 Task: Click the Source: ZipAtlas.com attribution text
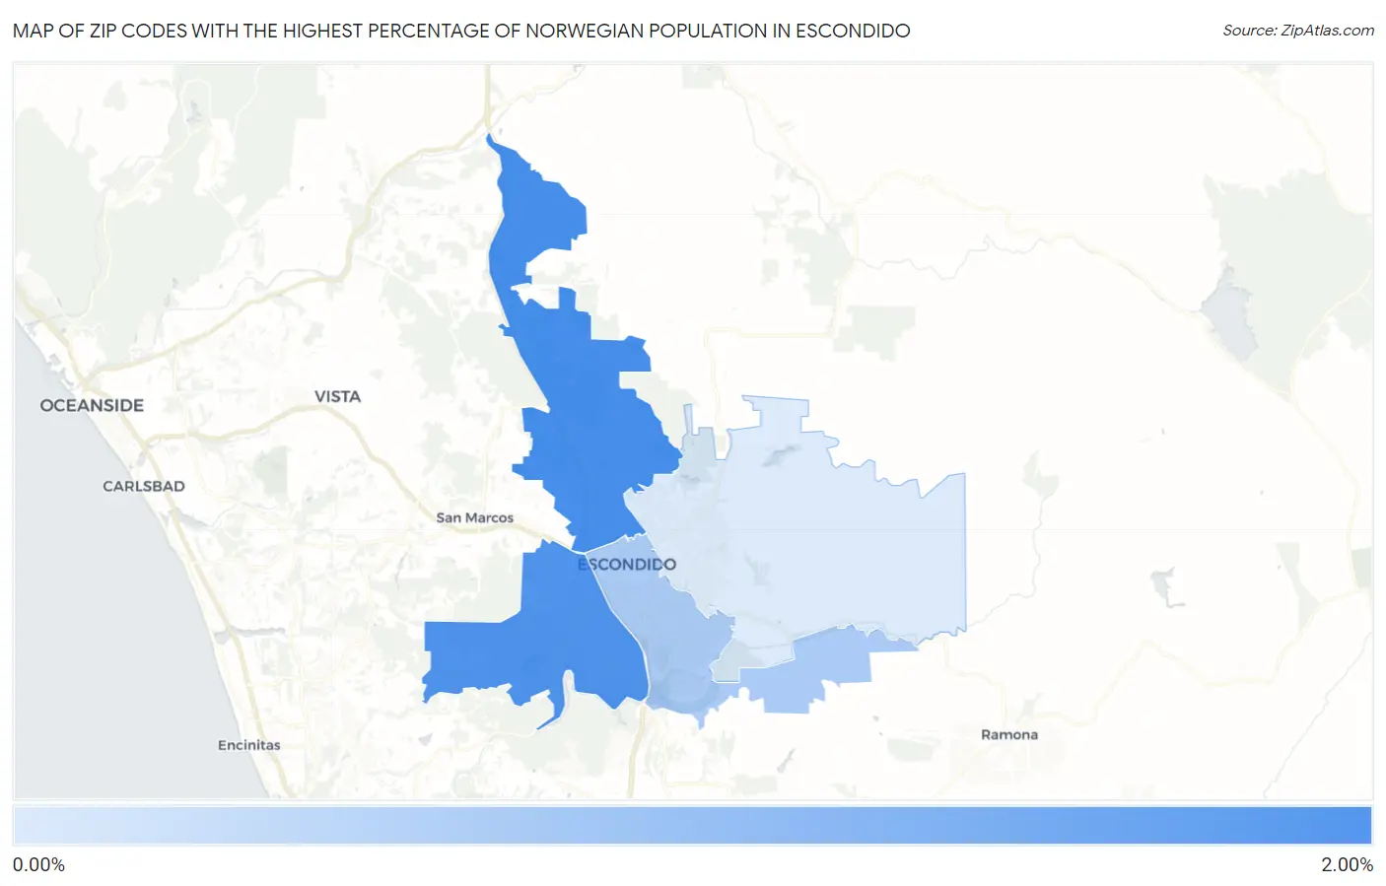pyautogui.click(x=1298, y=31)
